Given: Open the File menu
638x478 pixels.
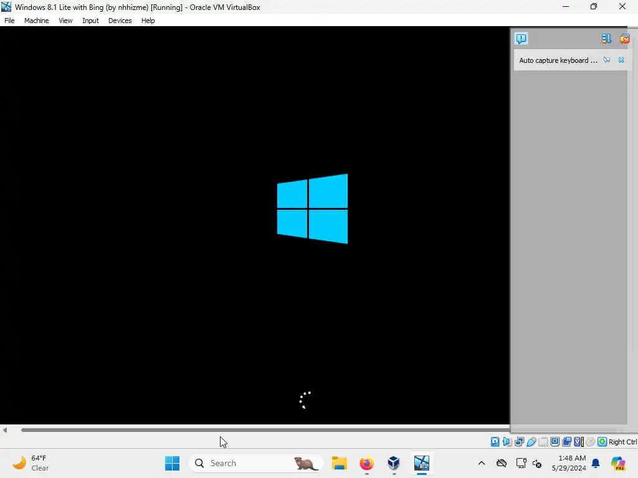Looking at the screenshot, I should tap(9, 21).
